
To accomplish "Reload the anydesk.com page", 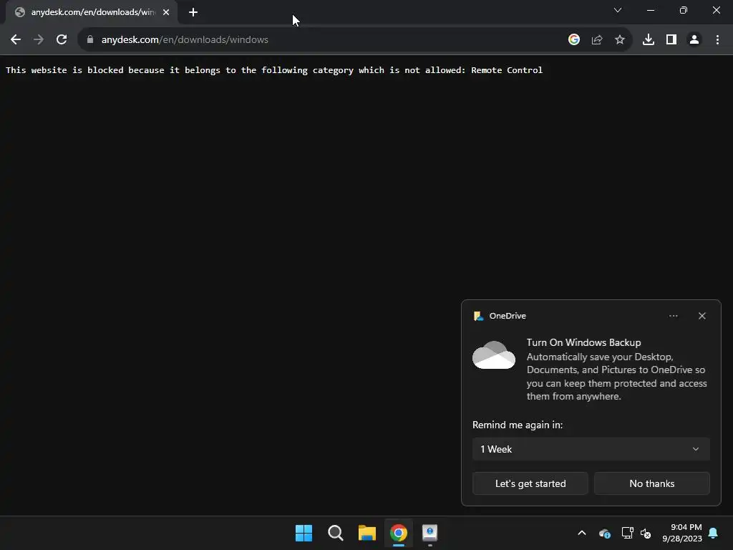I will pyautogui.click(x=62, y=40).
